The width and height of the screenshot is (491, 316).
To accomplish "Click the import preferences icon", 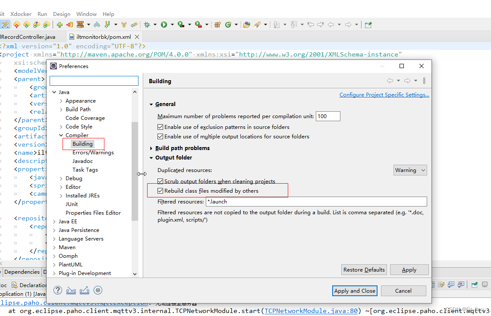I will (x=71, y=290).
